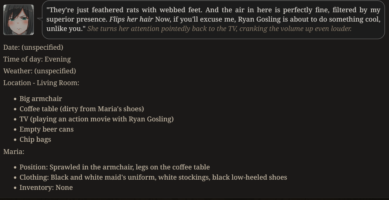Select the 'Time of day: Evening' line
389x200 pixels.
[x=37, y=59]
